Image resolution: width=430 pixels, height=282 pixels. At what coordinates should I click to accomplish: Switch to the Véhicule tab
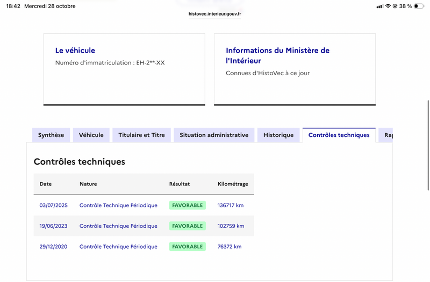pos(91,135)
